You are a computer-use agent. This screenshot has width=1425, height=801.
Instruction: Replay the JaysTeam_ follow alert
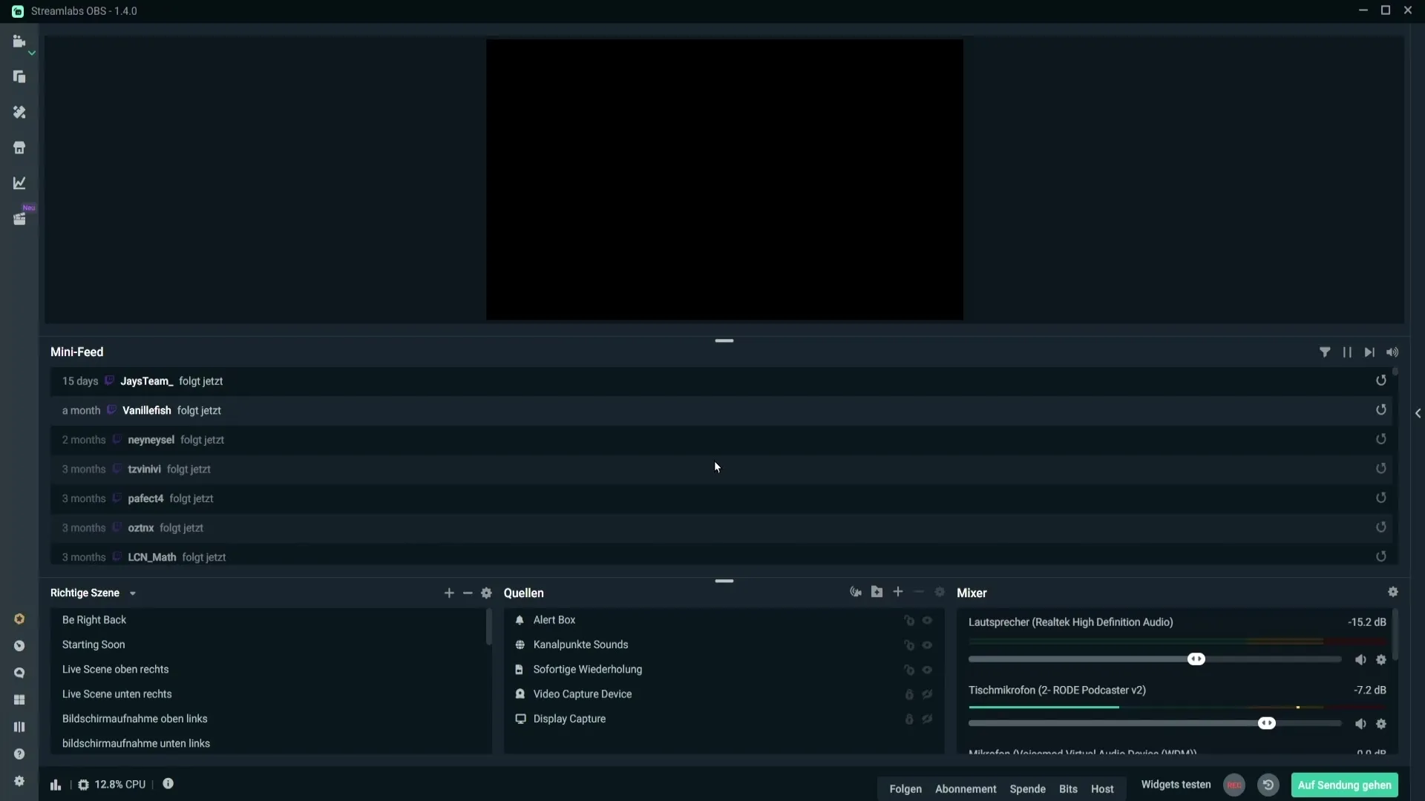click(1380, 380)
